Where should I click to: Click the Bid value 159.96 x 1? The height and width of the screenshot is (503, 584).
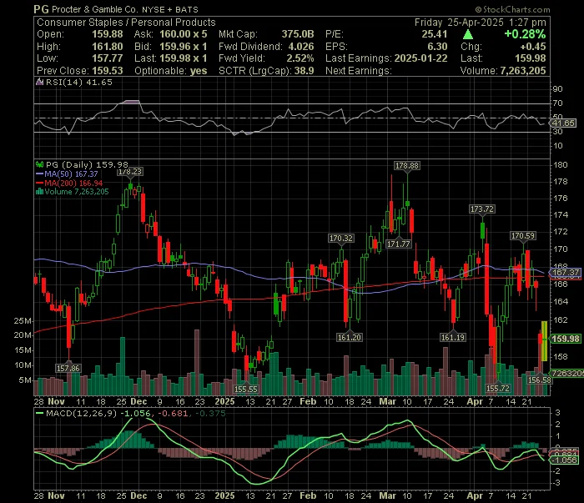184,47
